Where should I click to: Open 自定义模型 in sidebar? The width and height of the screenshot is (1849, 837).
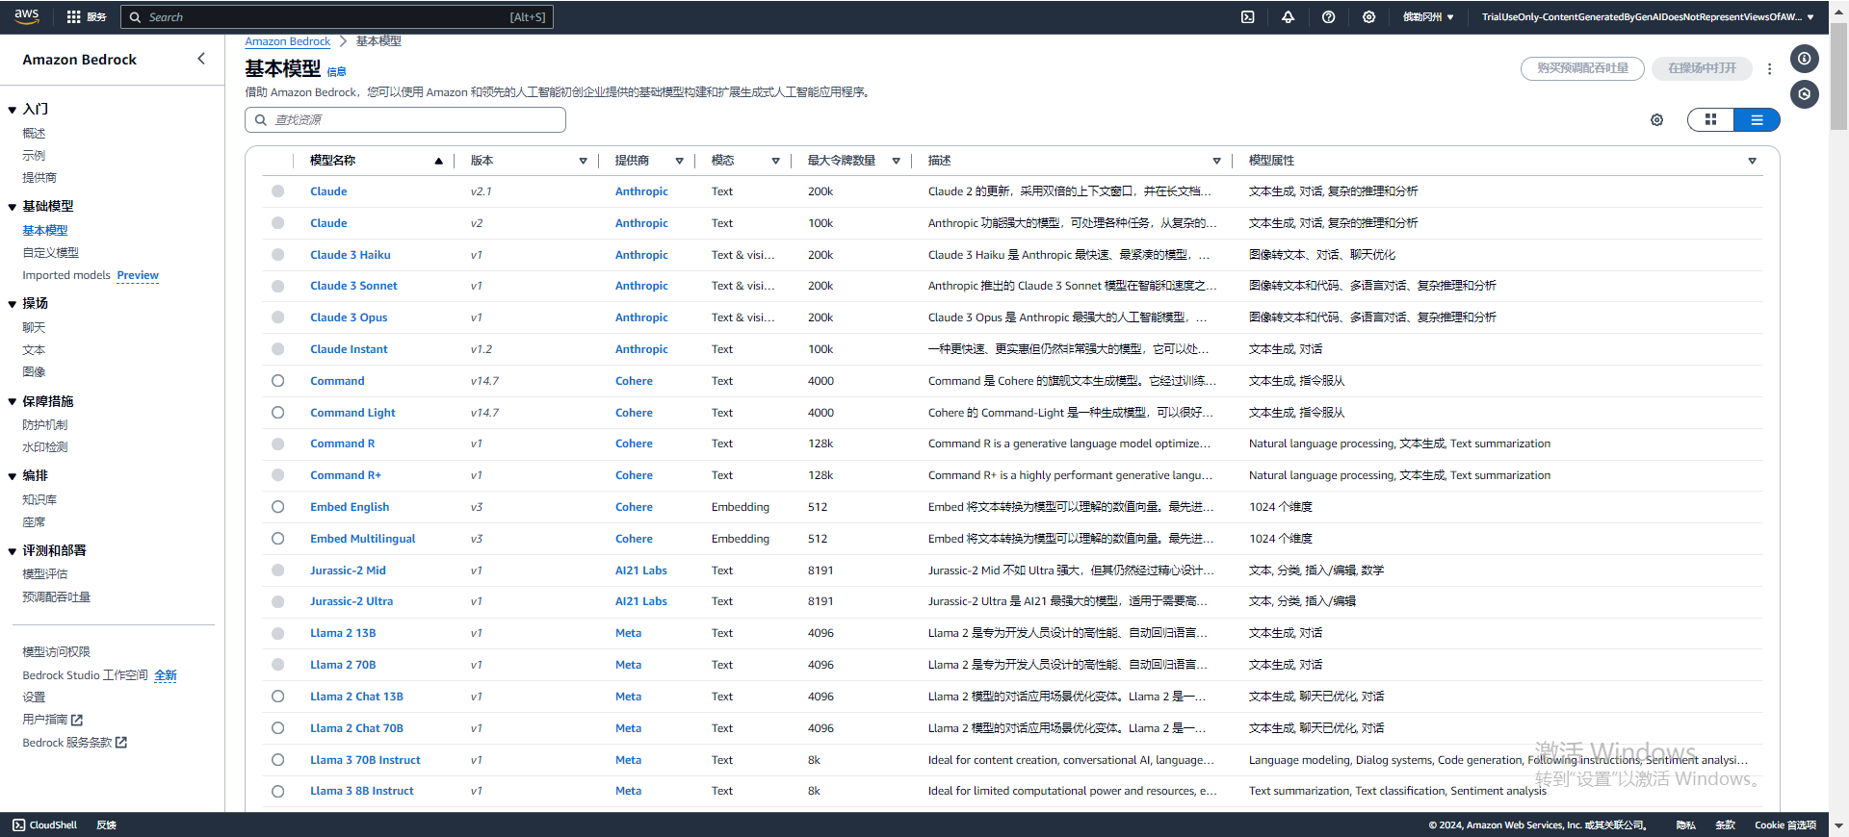[x=51, y=253]
